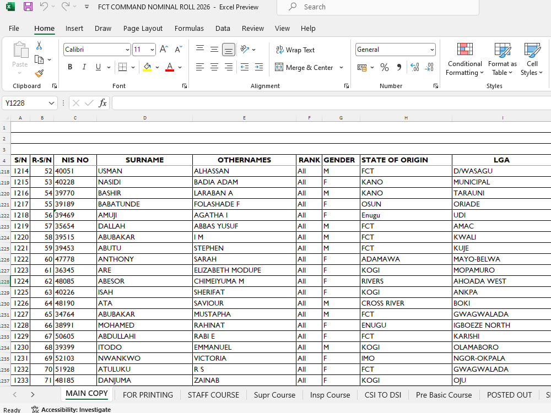The width and height of the screenshot is (551, 413).
Task: Switch to Formulas tab
Action: tap(189, 29)
